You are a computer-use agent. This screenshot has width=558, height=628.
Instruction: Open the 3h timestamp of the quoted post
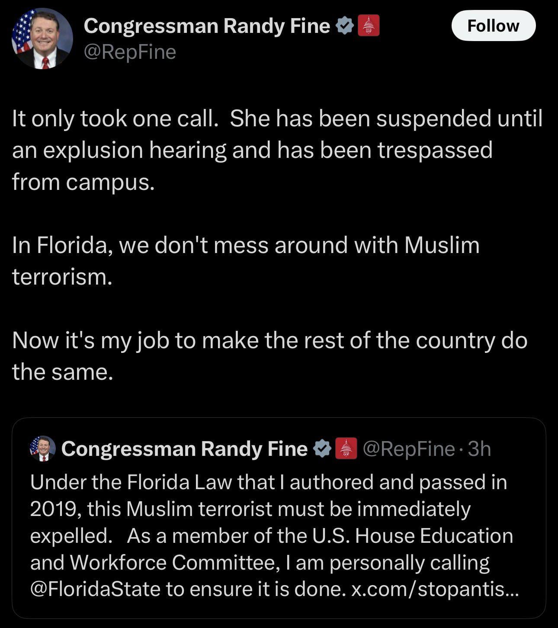[479, 449]
